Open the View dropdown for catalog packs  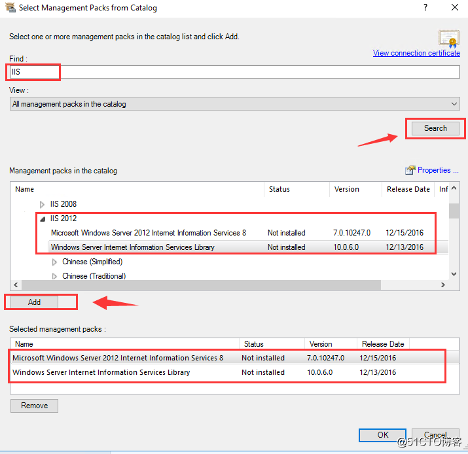234,104
